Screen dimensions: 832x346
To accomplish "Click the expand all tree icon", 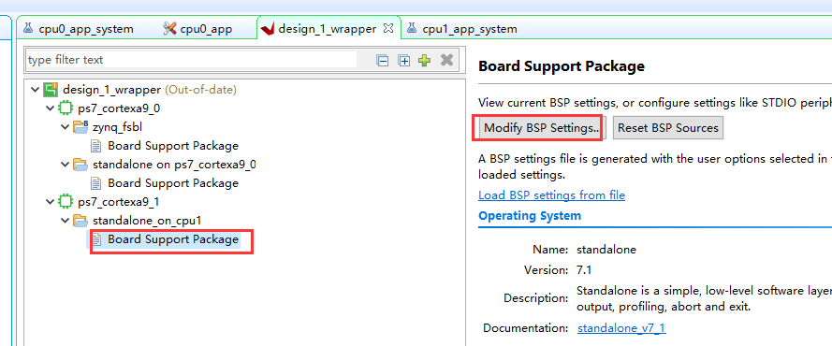I will pyautogui.click(x=404, y=61).
